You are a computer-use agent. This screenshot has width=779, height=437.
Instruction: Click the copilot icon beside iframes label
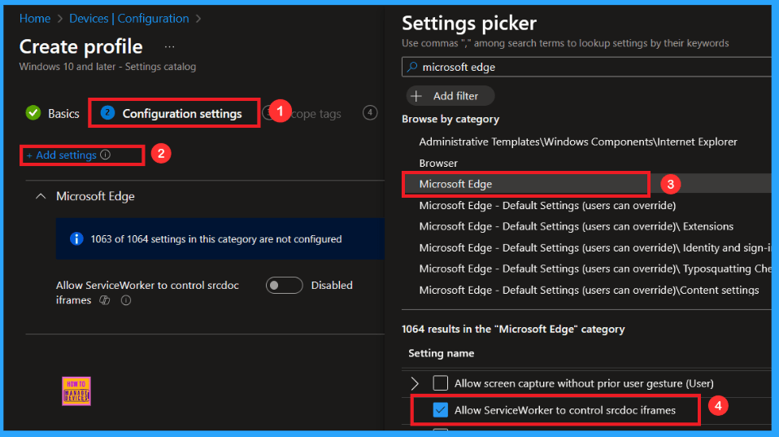[105, 299]
